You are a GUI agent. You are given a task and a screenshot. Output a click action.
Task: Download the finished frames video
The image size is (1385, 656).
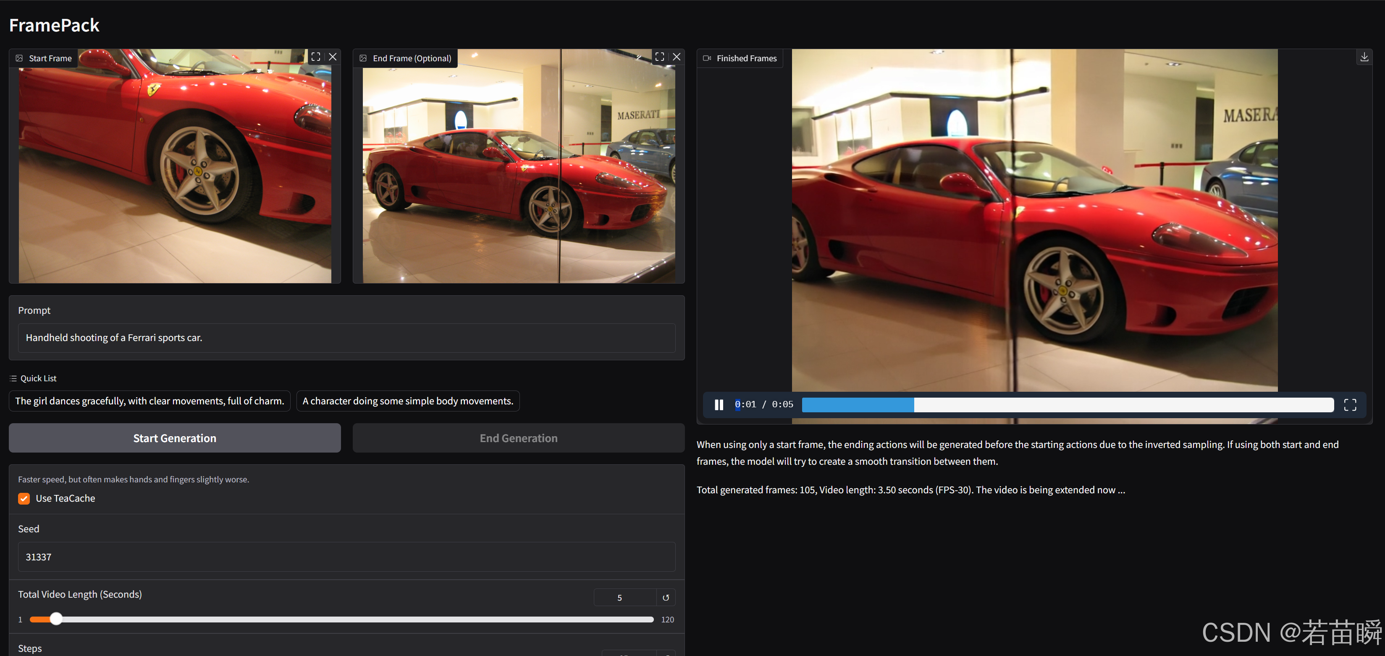1364,57
